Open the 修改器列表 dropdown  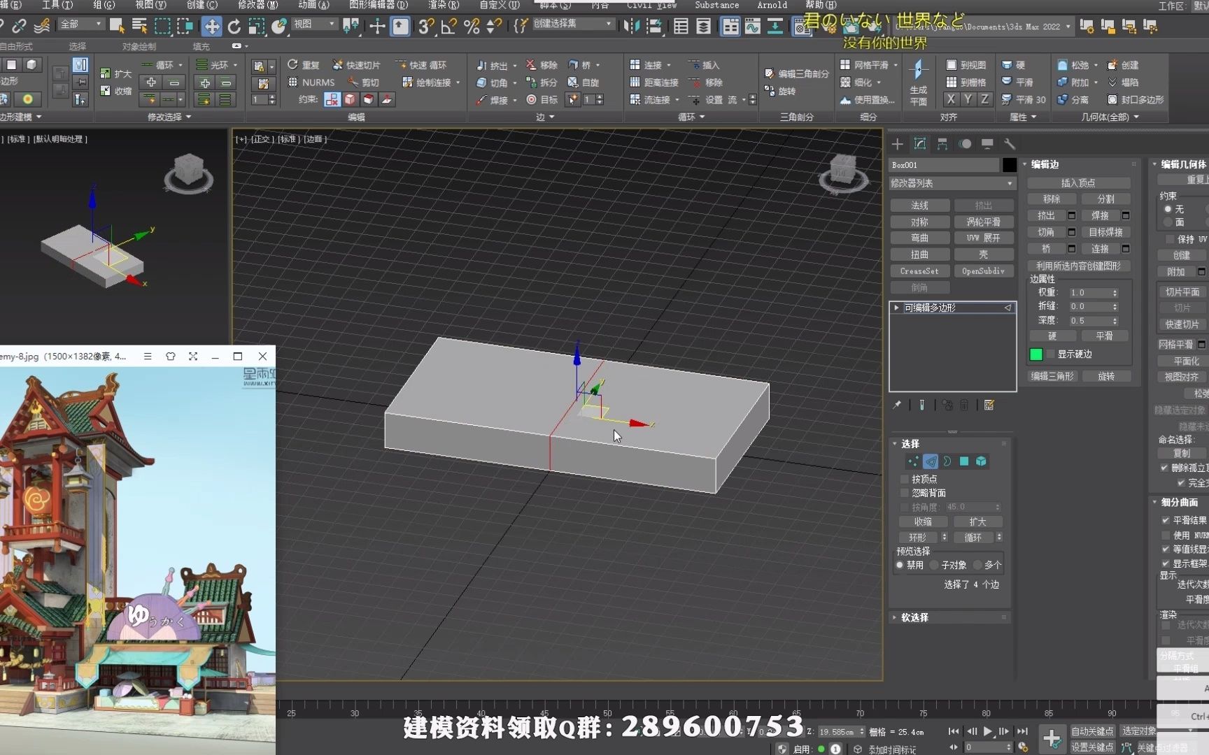[x=952, y=182]
